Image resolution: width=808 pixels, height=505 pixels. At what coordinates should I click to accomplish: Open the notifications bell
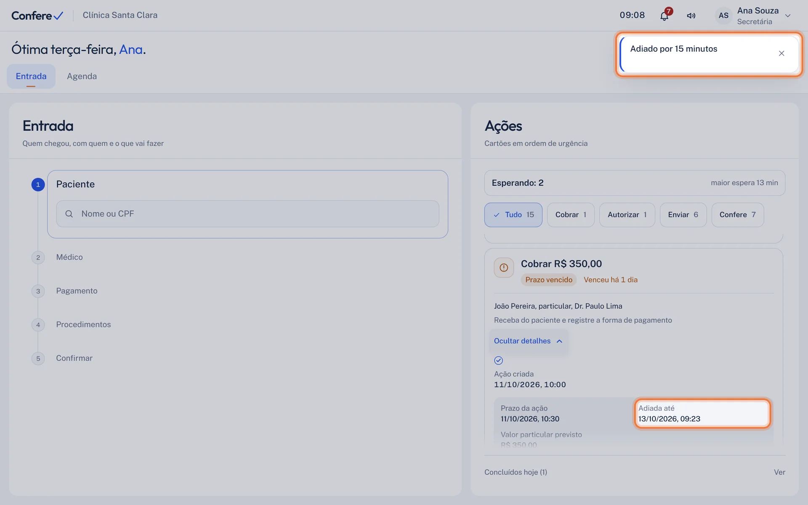tap(664, 16)
